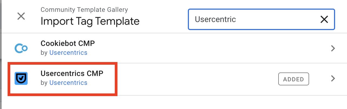The height and width of the screenshot is (109, 347).
Task: Click the "by" text under Usercentrics CMP
Action: (x=44, y=83)
